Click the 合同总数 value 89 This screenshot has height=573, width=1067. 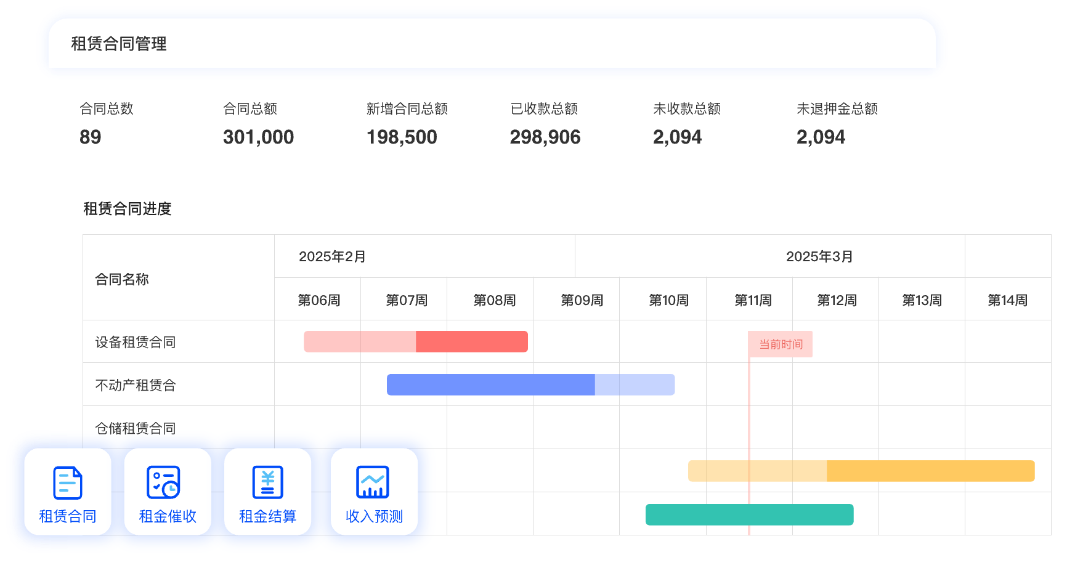pyautogui.click(x=91, y=137)
